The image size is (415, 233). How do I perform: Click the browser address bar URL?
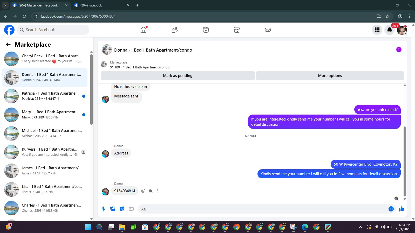(x=78, y=16)
